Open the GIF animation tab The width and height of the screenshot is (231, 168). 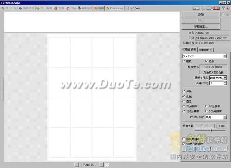coord(85,8)
